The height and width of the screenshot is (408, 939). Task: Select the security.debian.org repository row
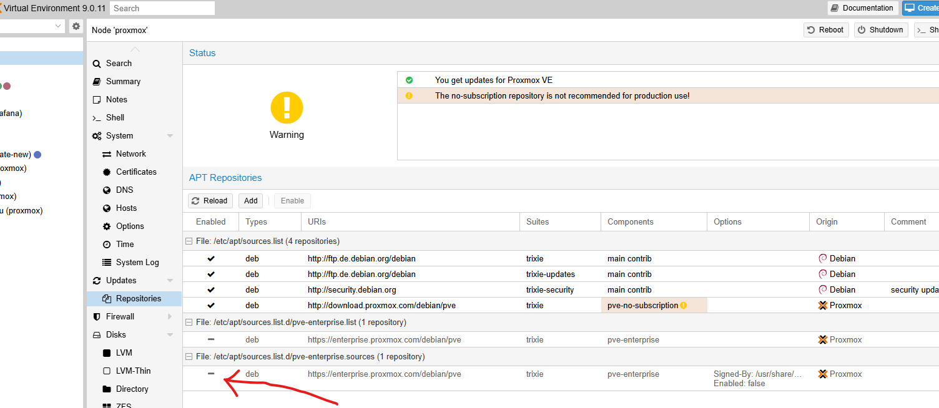(x=561, y=289)
